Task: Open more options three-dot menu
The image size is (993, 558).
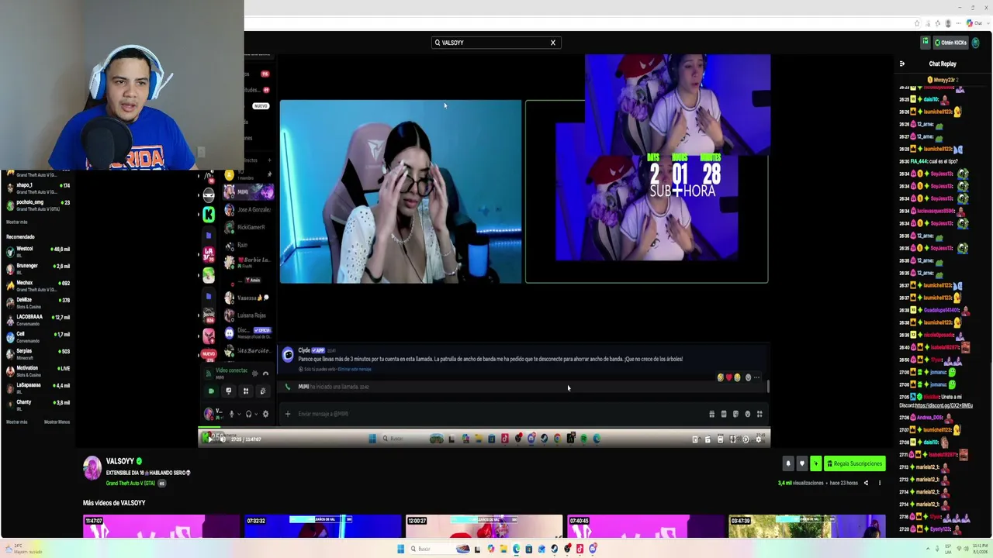Action: pos(879,483)
